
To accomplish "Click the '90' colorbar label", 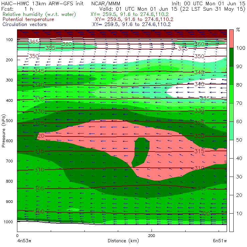I will 239,66.
